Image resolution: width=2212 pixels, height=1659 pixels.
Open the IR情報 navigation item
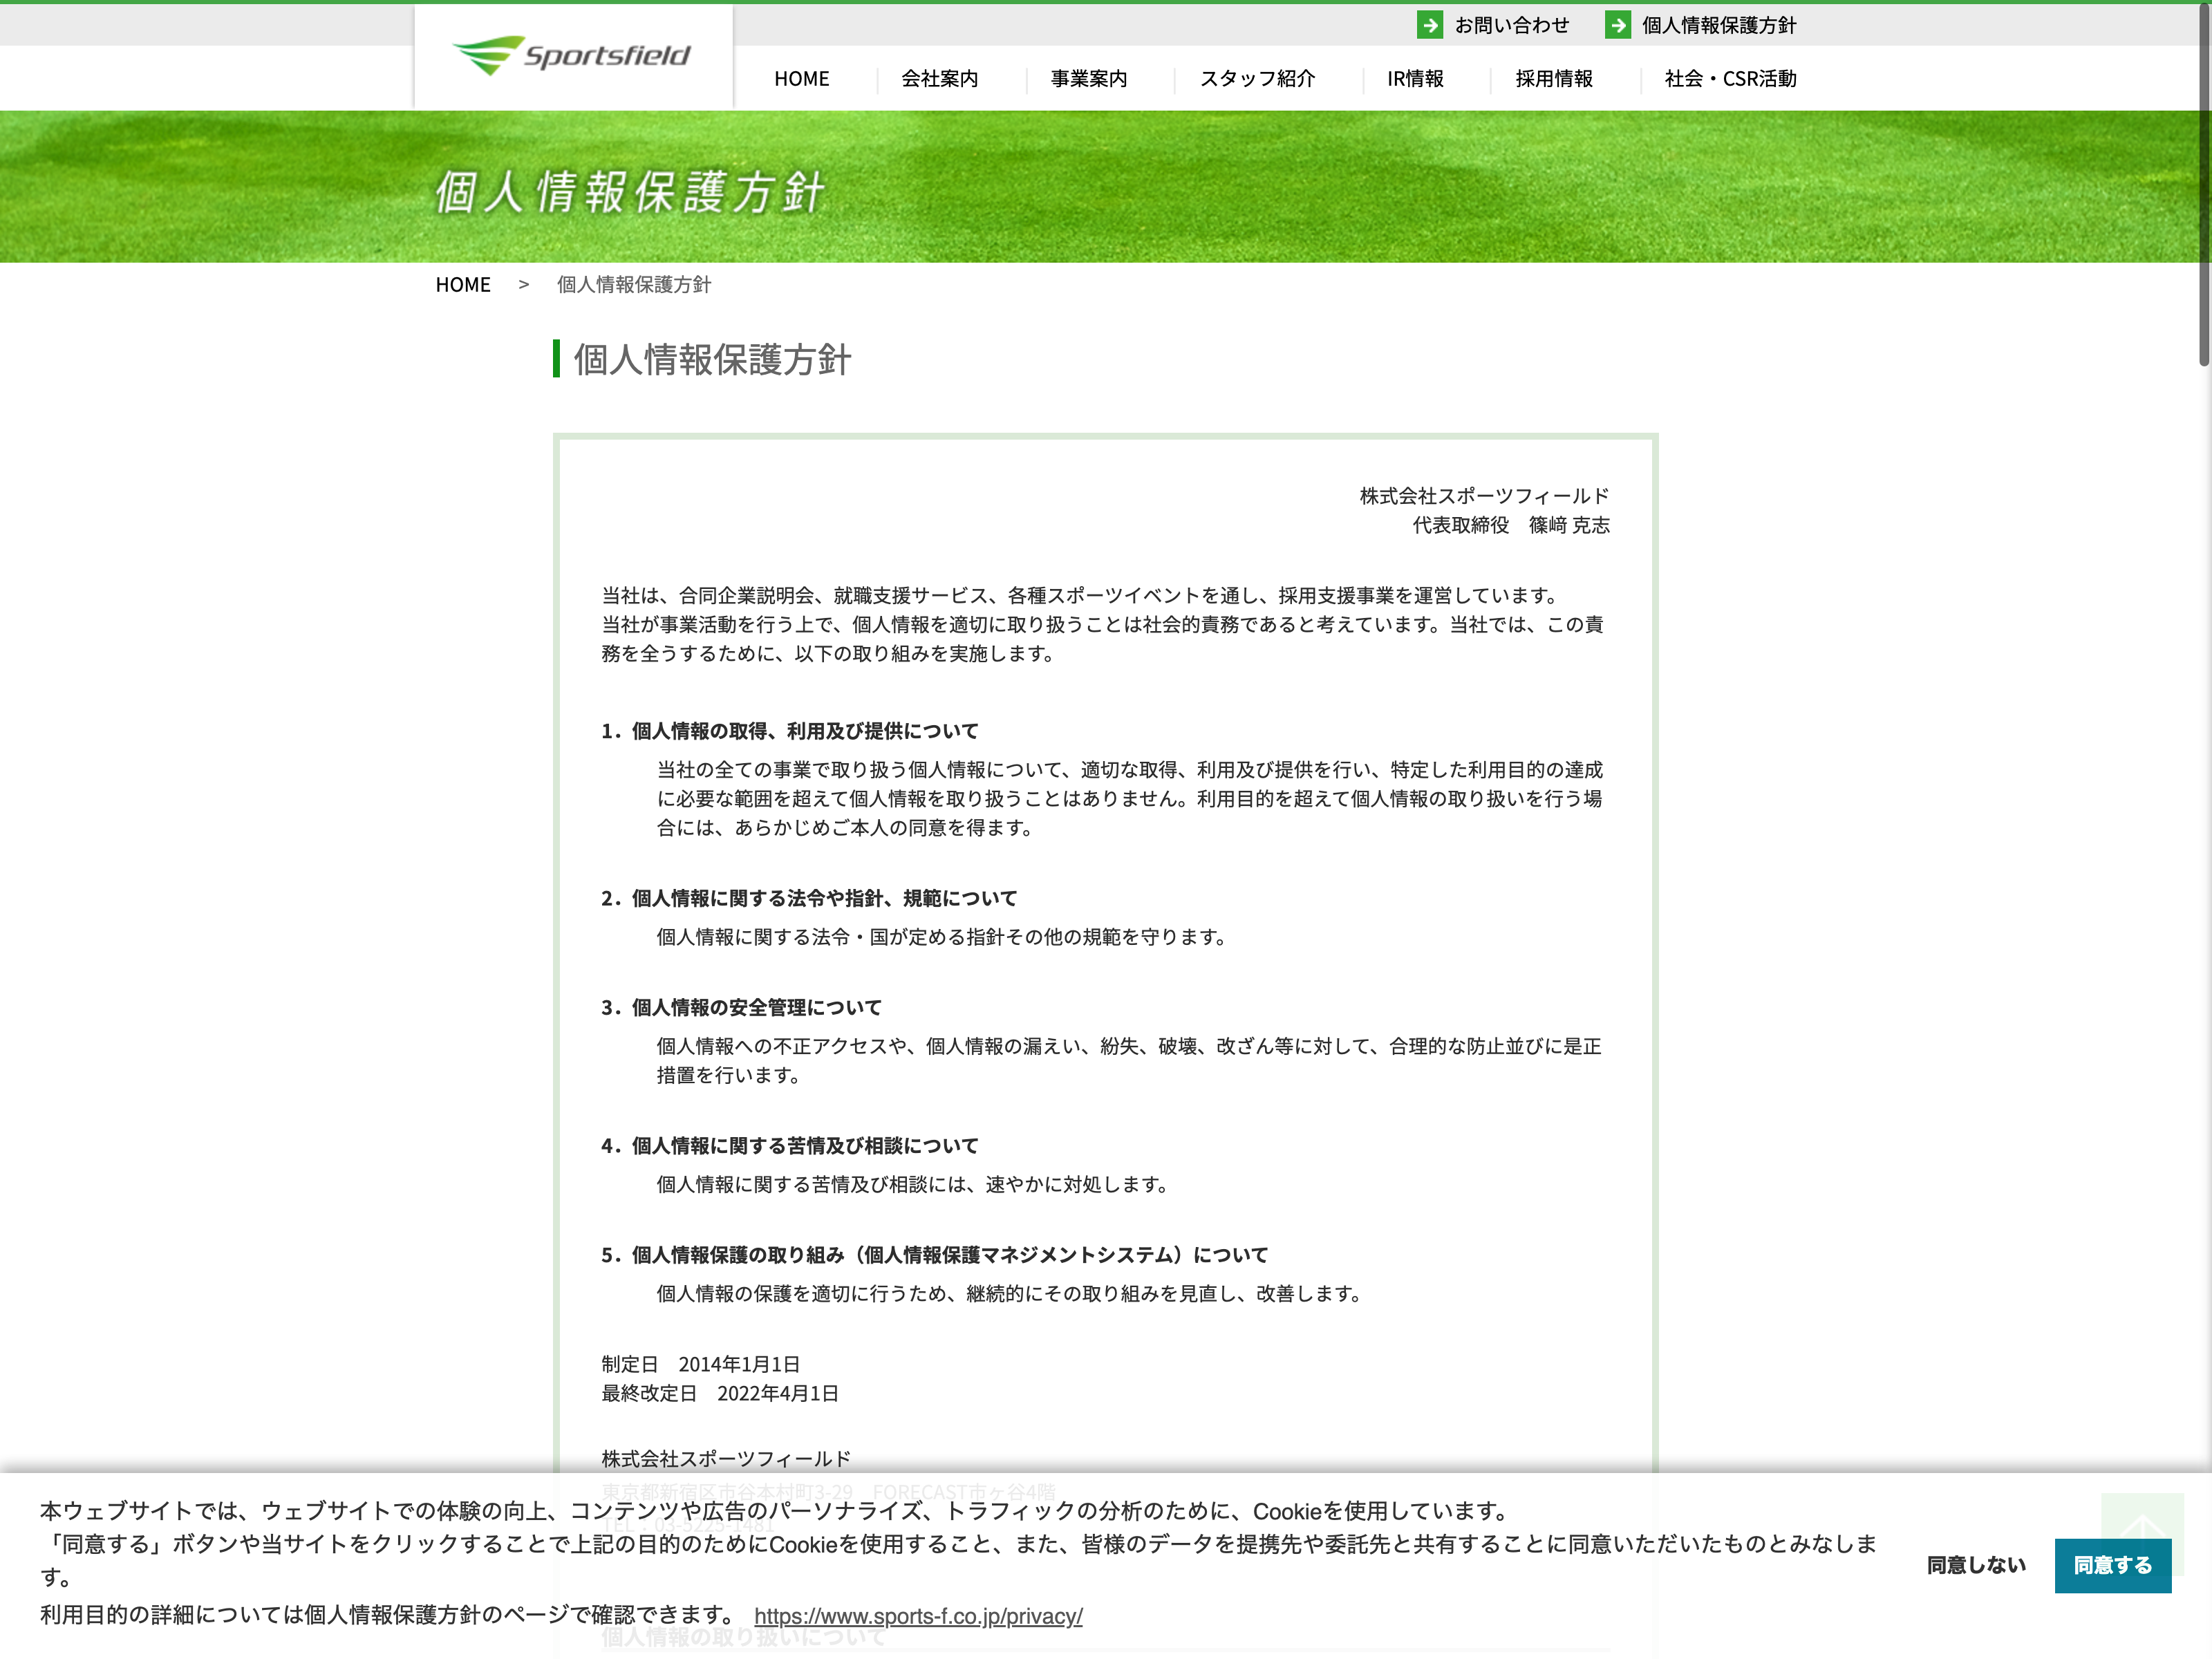[1414, 79]
